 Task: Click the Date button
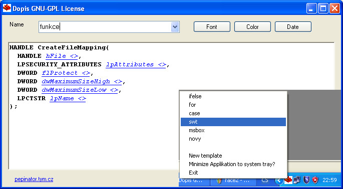coord(293,27)
